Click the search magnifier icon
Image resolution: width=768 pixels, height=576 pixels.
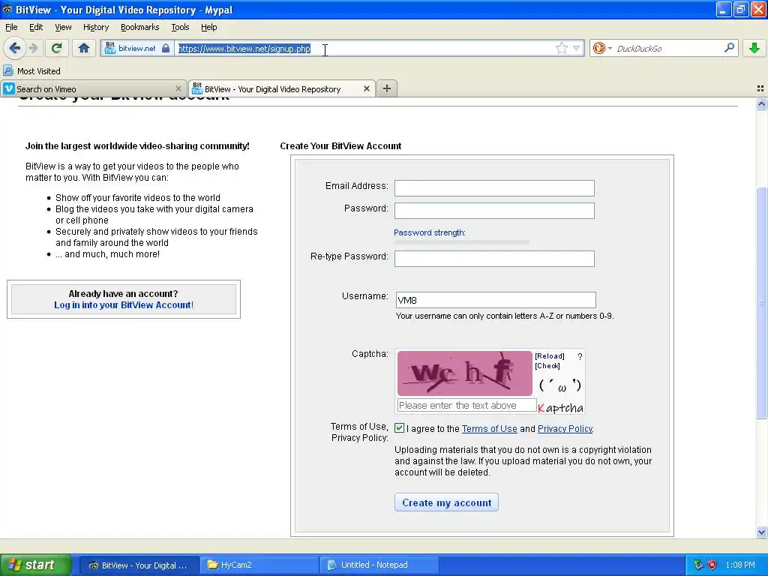click(729, 48)
